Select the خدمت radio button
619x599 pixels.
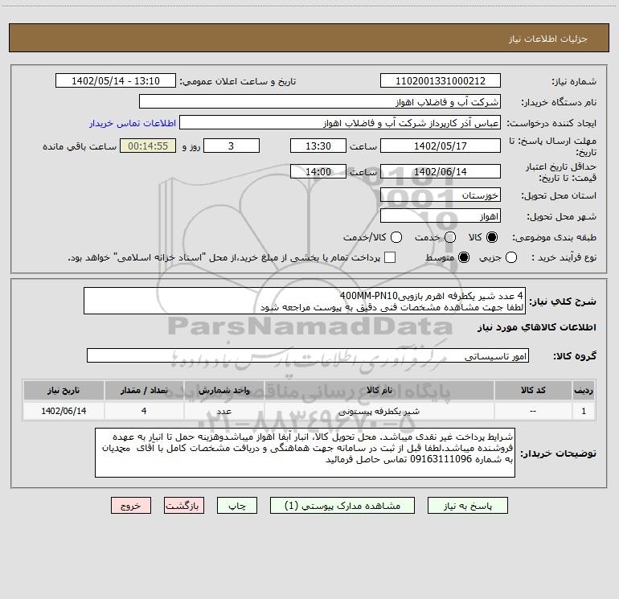pos(450,237)
